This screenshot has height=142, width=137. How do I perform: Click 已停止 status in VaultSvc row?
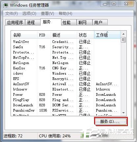point(85,42)
